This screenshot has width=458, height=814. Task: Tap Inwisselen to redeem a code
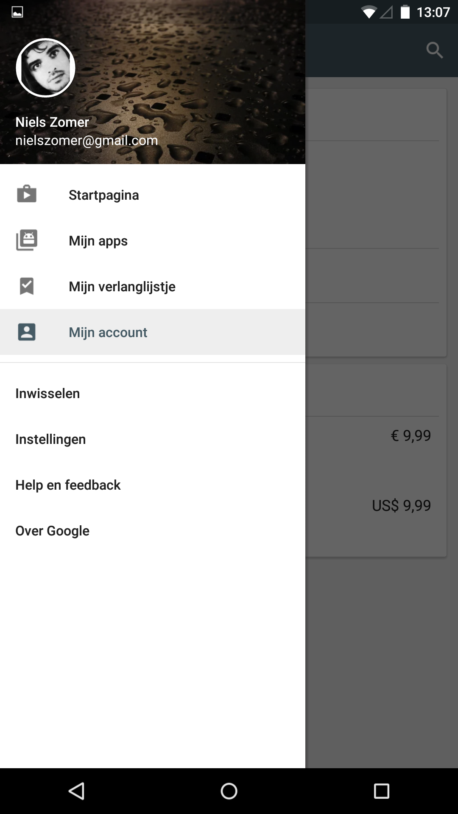47,393
